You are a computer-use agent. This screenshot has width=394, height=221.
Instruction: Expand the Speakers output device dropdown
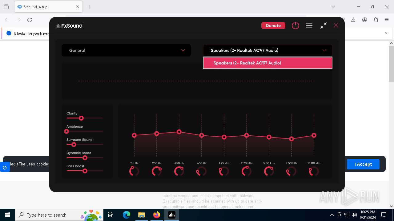point(268,50)
